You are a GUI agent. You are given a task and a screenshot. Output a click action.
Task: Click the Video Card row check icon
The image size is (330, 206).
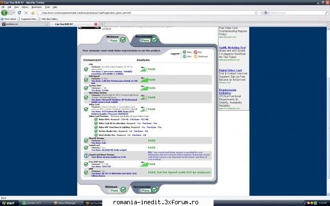[x=86, y=110]
